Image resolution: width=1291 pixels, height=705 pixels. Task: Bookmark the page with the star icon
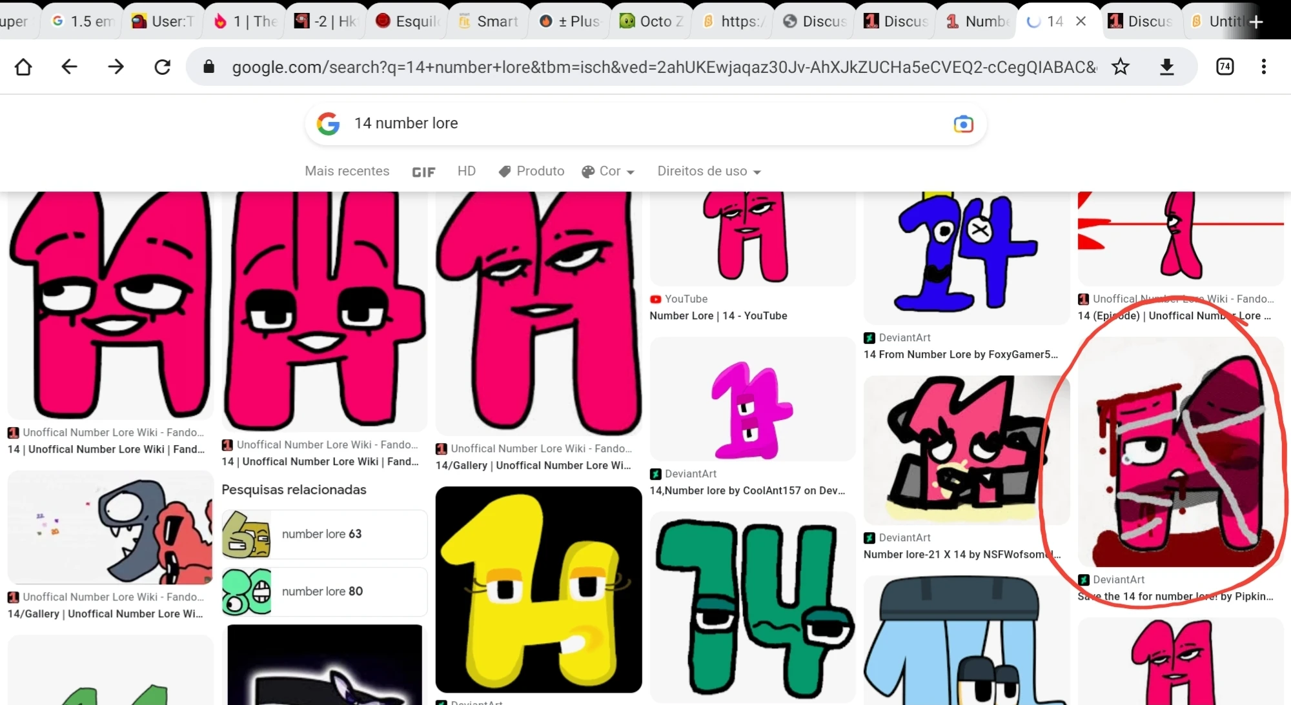pos(1121,67)
